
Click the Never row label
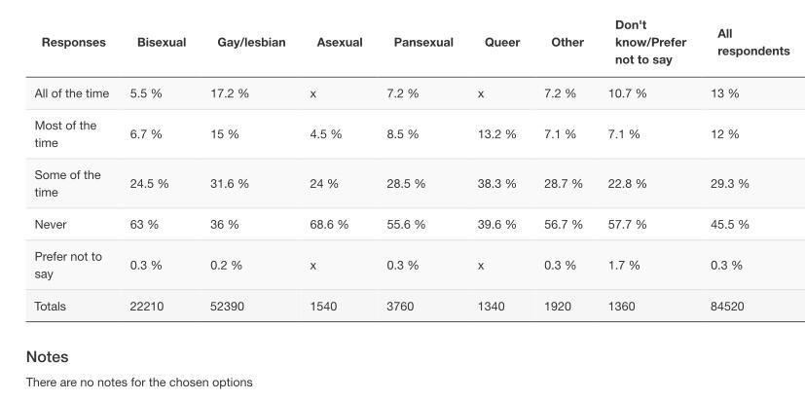(51, 224)
